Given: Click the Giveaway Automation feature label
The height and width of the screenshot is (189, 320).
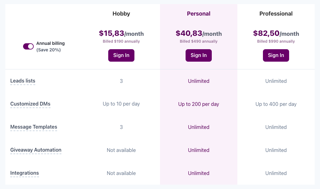Looking at the screenshot, I should [36, 150].
